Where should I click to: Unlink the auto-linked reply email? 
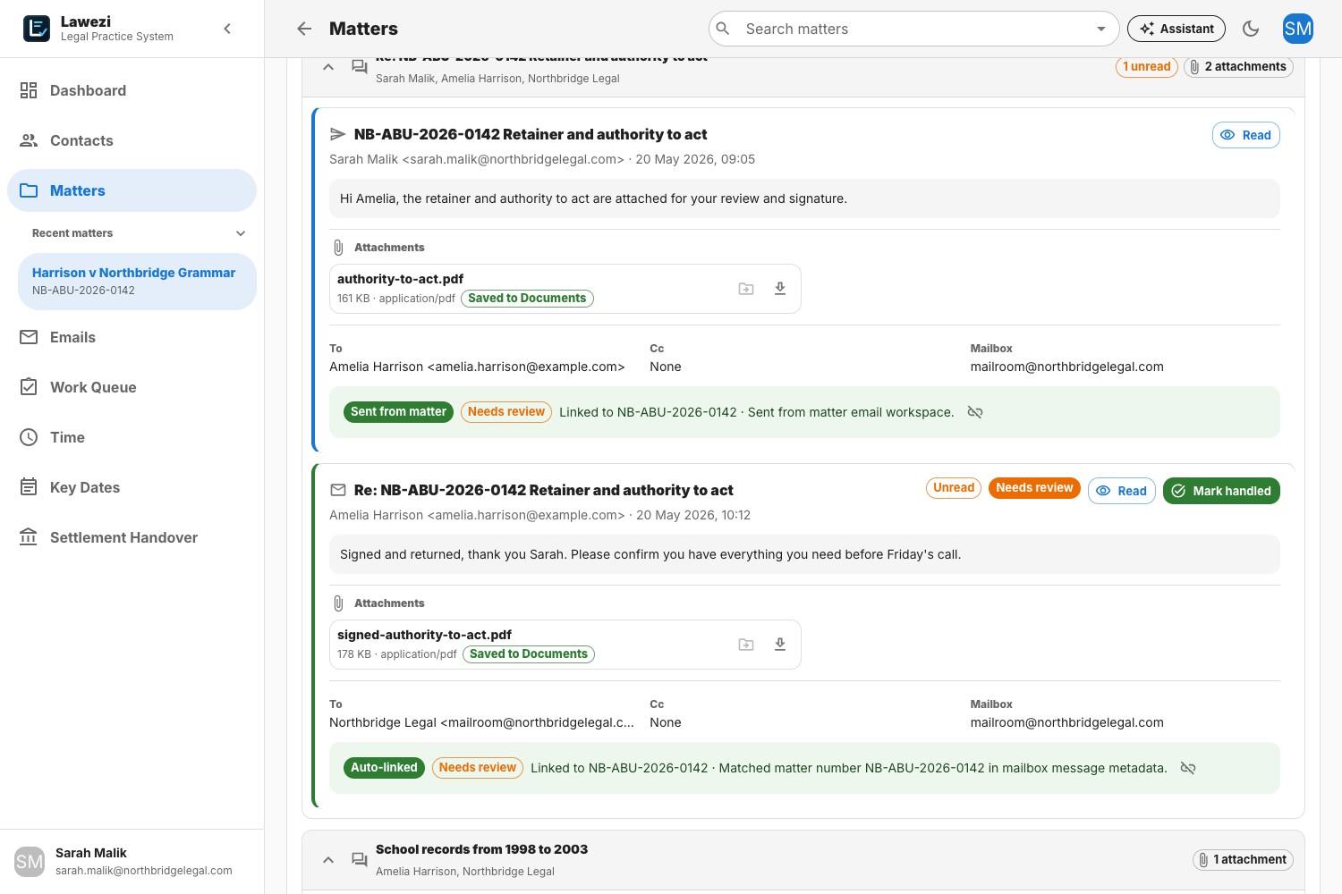coord(1188,768)
